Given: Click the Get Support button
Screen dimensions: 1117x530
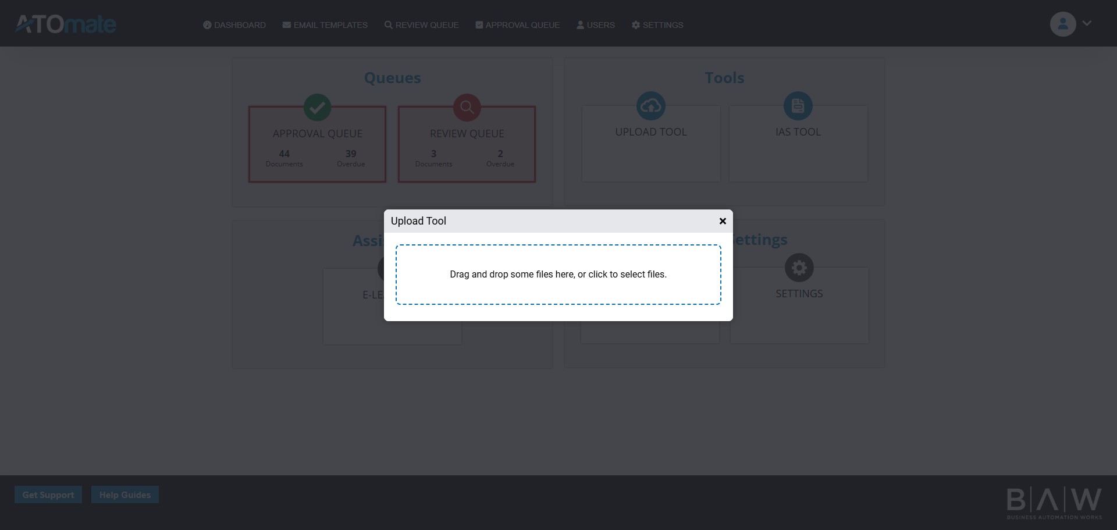Looking at the screenshot, I should (48, 495).
